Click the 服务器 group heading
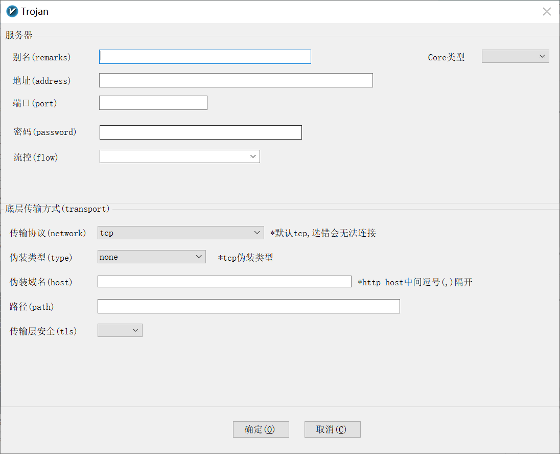The height and width of the screenshot is (454, 560). point(19,35)
